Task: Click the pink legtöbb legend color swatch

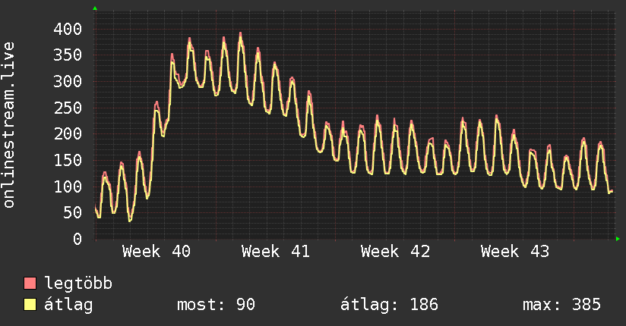Action: [x=30, y=284]
